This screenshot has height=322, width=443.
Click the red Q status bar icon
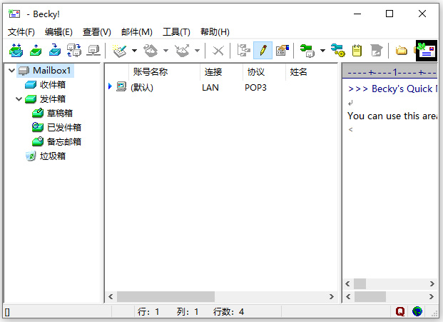(x=400, y=311)
